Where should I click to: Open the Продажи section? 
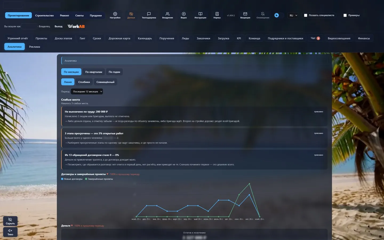(96, 15)
